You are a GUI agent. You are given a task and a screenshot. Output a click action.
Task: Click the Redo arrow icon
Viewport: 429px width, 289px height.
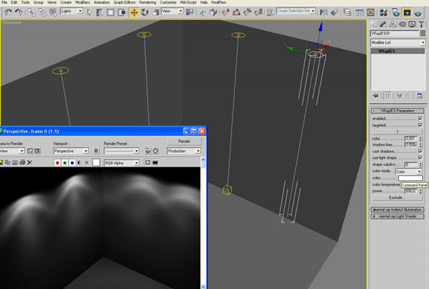(18, 12)
